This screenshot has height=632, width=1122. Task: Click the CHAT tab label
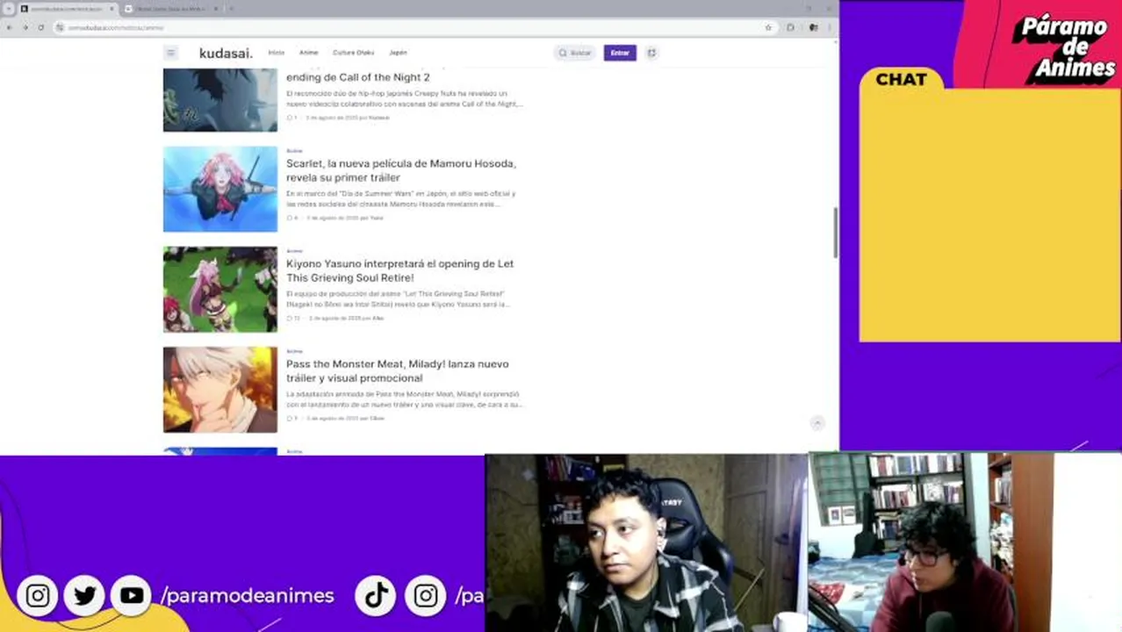[x=901, y=79]
